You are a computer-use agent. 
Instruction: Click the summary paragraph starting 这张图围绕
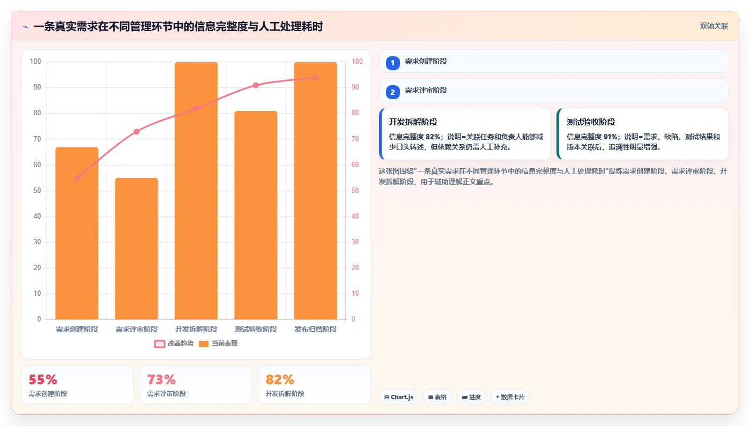(554, 176)
